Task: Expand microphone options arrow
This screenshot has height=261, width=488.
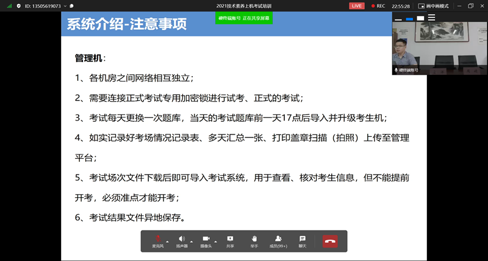Action: click(167, 242)
